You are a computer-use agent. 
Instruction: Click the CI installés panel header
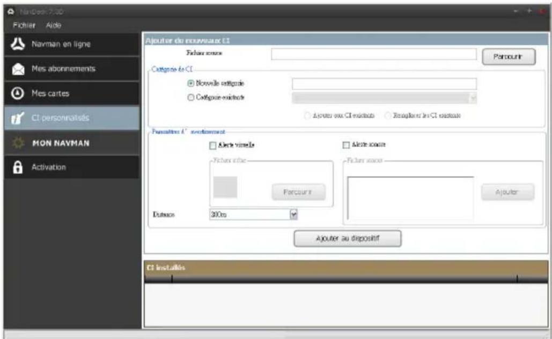pos(346,268)
